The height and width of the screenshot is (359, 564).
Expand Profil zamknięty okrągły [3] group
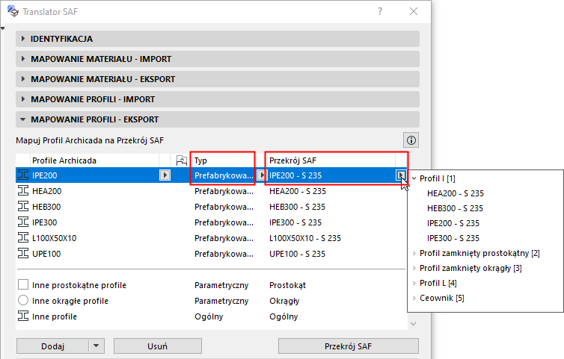click(414, 268)
